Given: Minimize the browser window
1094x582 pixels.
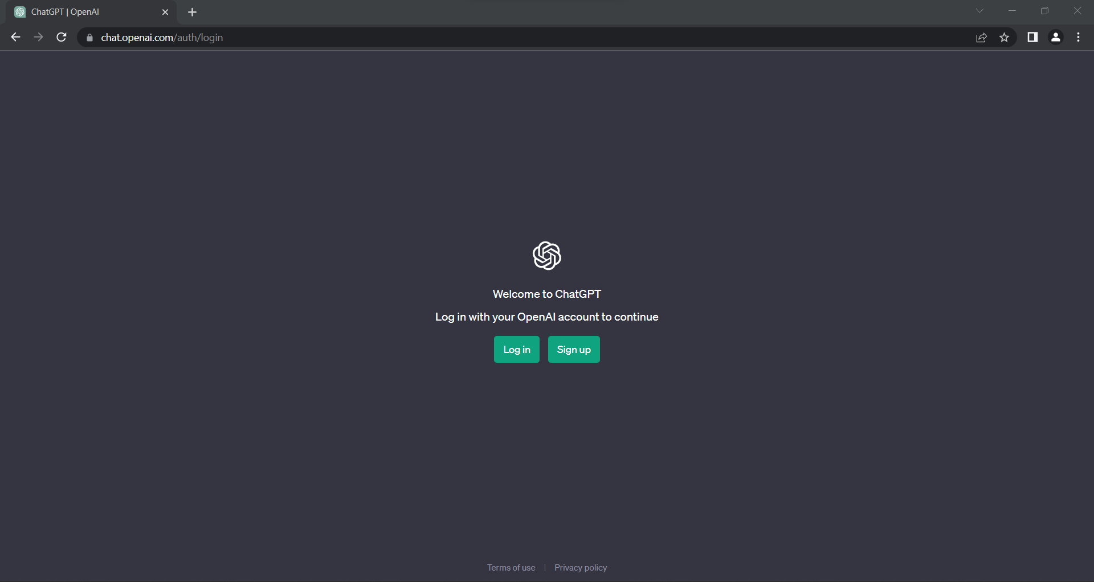Looking at the screenshot, I should click(x=1013, y=11).
